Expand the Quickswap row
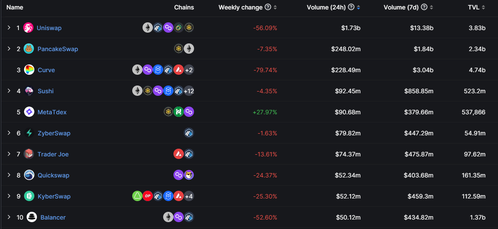Image resolution: width=498 pixels, height=229 pixels. (x=9, y=175)
